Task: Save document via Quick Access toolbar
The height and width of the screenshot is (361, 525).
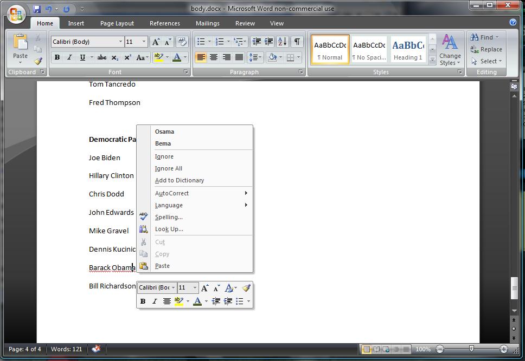Action: 37,9
